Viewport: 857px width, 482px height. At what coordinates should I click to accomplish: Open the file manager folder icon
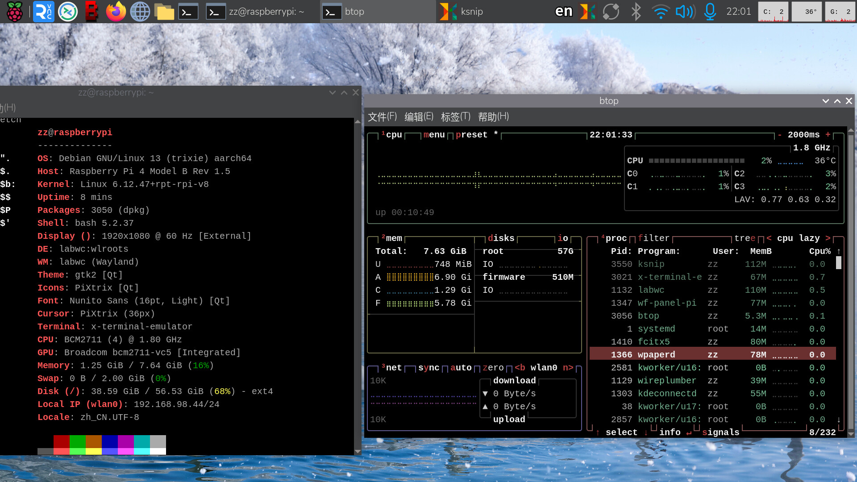pos(164,12)
